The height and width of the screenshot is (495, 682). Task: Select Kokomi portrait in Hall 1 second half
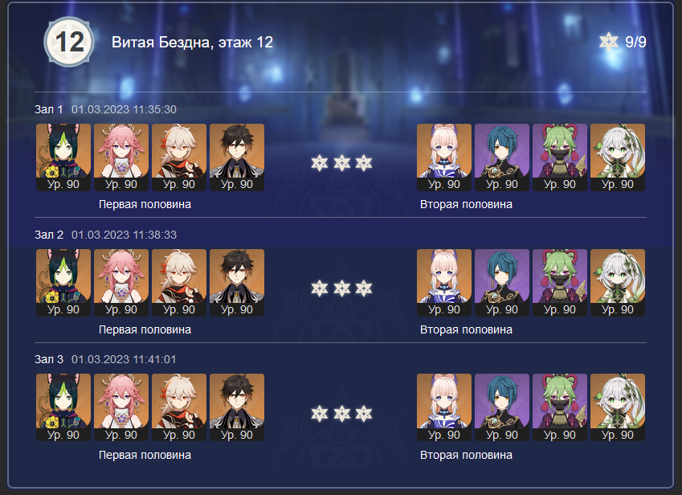[444, 157]
